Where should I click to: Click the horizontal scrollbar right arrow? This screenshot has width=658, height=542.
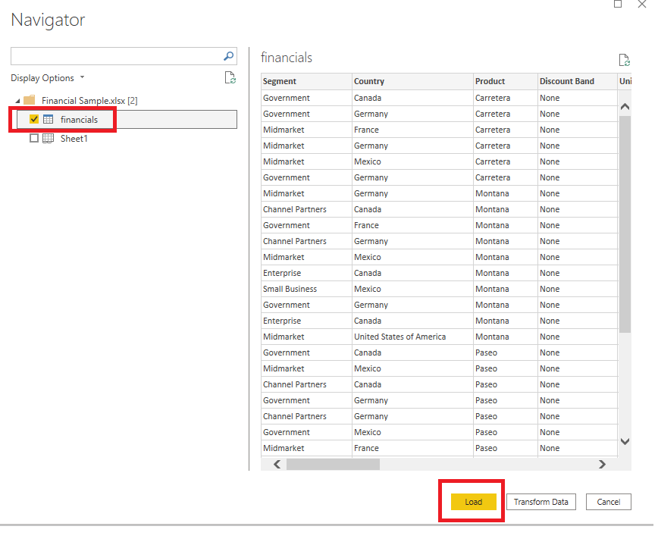[x=602, y=464]
